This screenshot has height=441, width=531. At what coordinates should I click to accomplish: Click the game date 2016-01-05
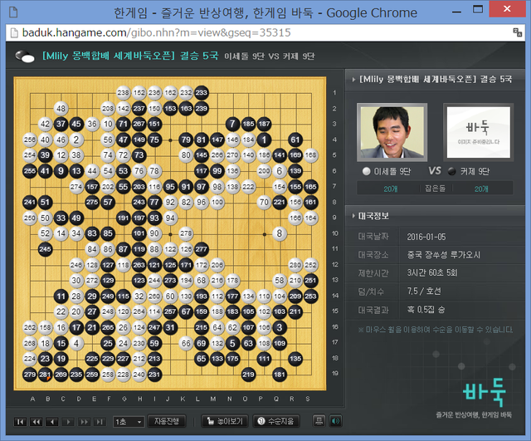tap(426, 237)
